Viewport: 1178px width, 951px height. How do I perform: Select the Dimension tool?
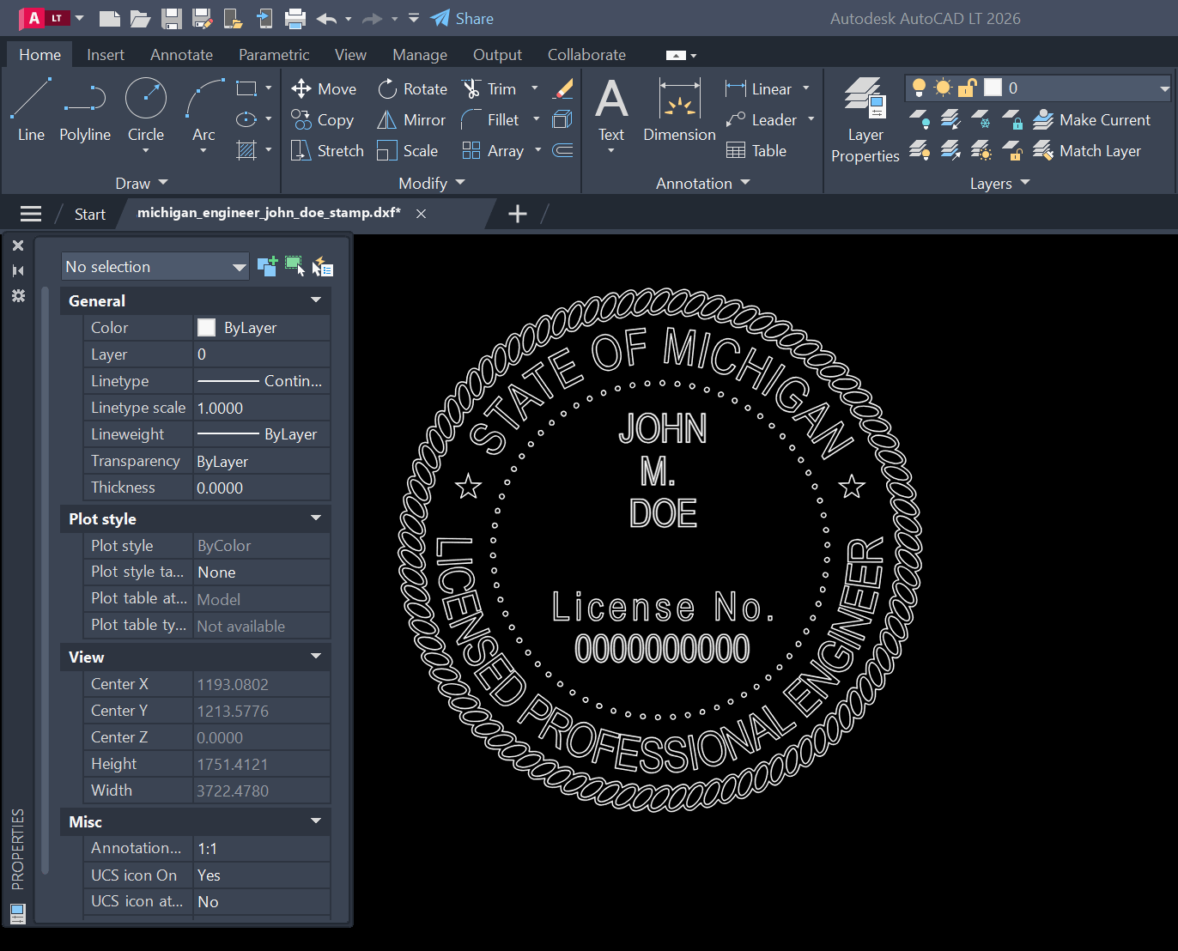(679, 110)
